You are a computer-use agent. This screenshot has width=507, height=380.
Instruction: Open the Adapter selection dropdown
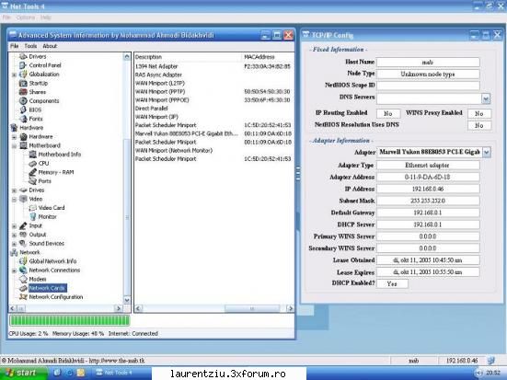coord(487,152)
